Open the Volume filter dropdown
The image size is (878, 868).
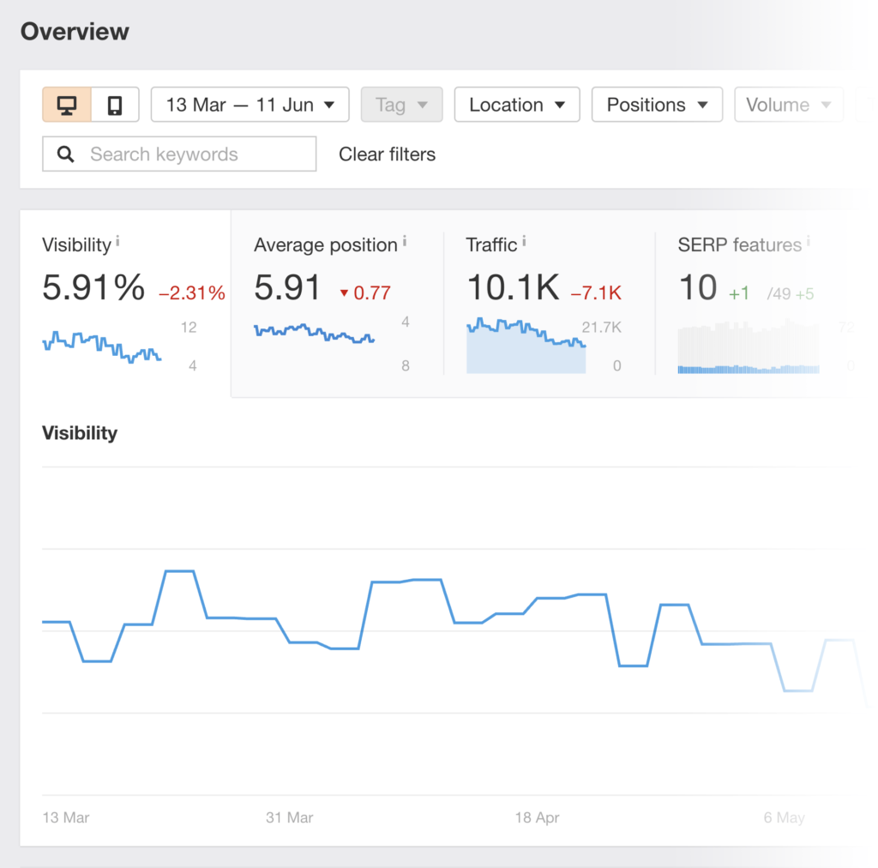(x=788, y=105)
